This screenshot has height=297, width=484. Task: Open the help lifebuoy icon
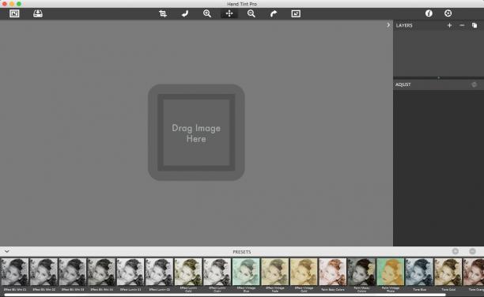pos(448,13)
